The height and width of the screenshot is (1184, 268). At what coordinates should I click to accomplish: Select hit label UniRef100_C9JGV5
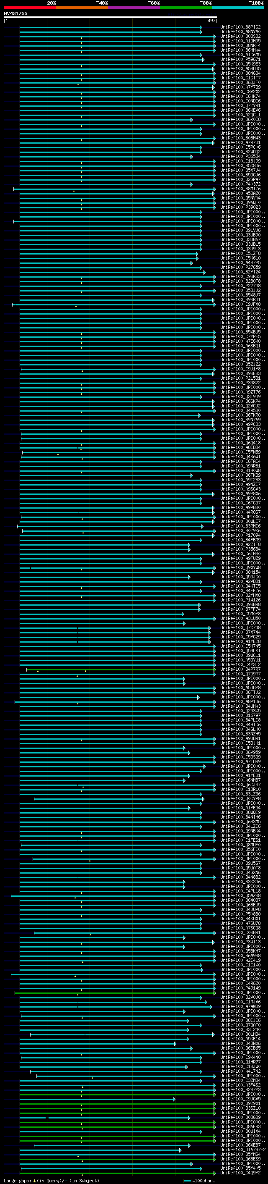[240, 1099]
